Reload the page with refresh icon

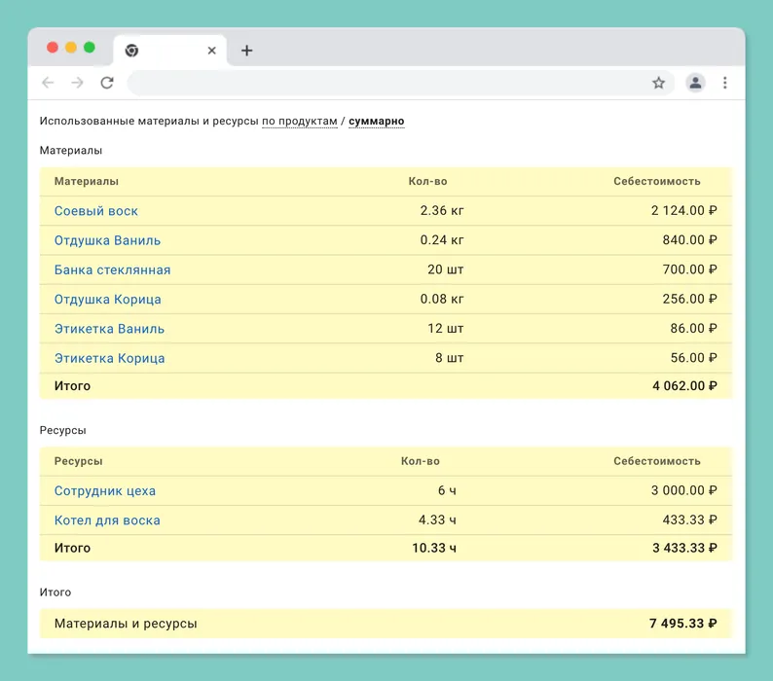point(107,83)
